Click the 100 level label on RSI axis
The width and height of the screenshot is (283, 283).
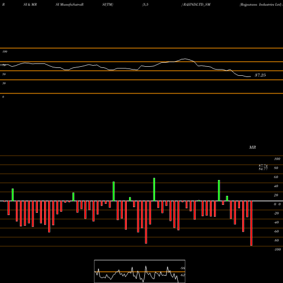pyautogui.click(x=5, y=52)
